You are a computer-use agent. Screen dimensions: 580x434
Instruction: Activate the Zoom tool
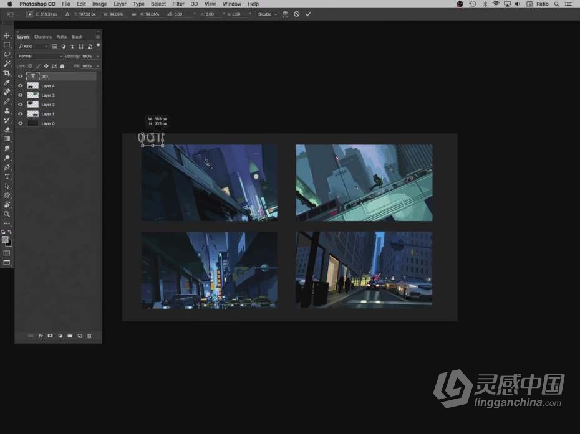point(7,214)
